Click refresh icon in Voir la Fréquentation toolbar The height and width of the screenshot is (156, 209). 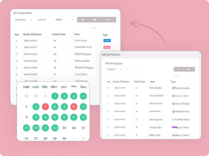(83, 20)
